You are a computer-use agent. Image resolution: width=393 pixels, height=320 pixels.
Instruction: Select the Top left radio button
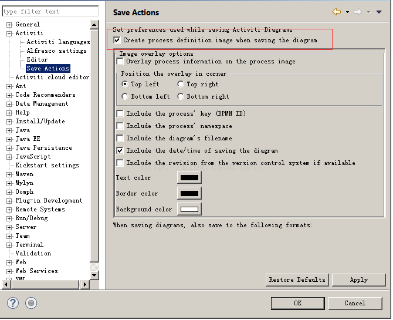tap(125, 84)
